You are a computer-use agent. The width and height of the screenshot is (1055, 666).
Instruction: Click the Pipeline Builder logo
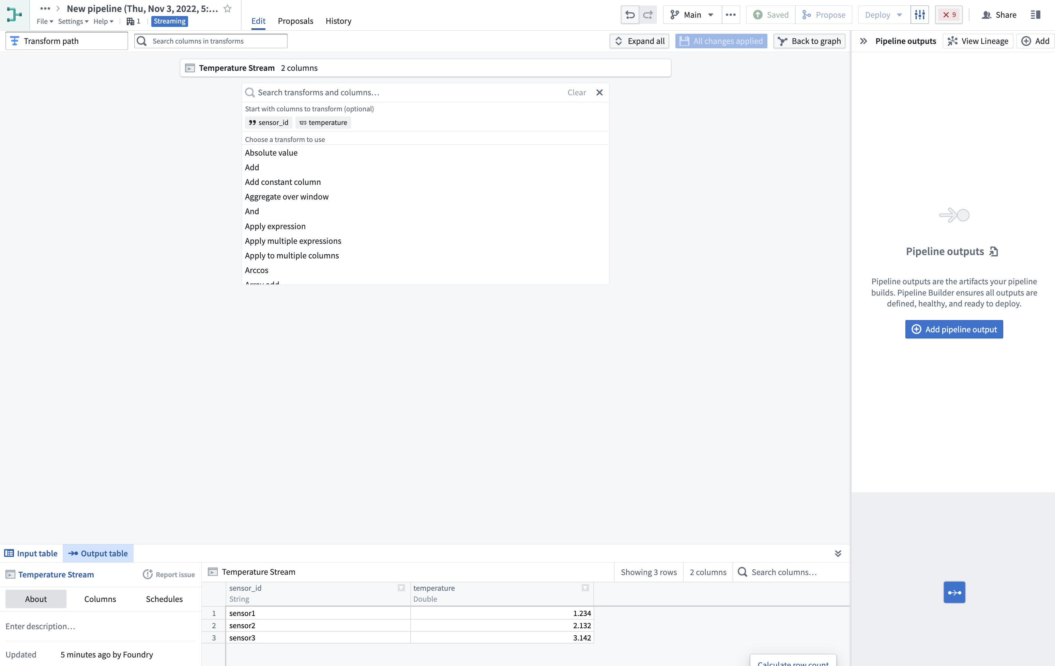tap(14, 14)
